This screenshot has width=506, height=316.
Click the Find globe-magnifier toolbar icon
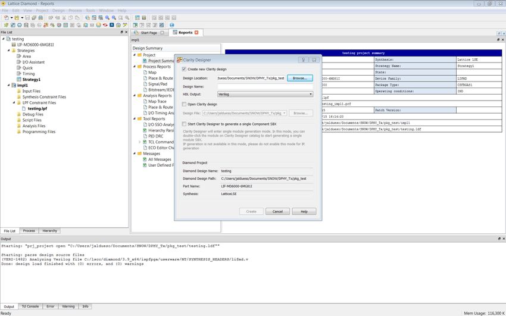(88, 18)
